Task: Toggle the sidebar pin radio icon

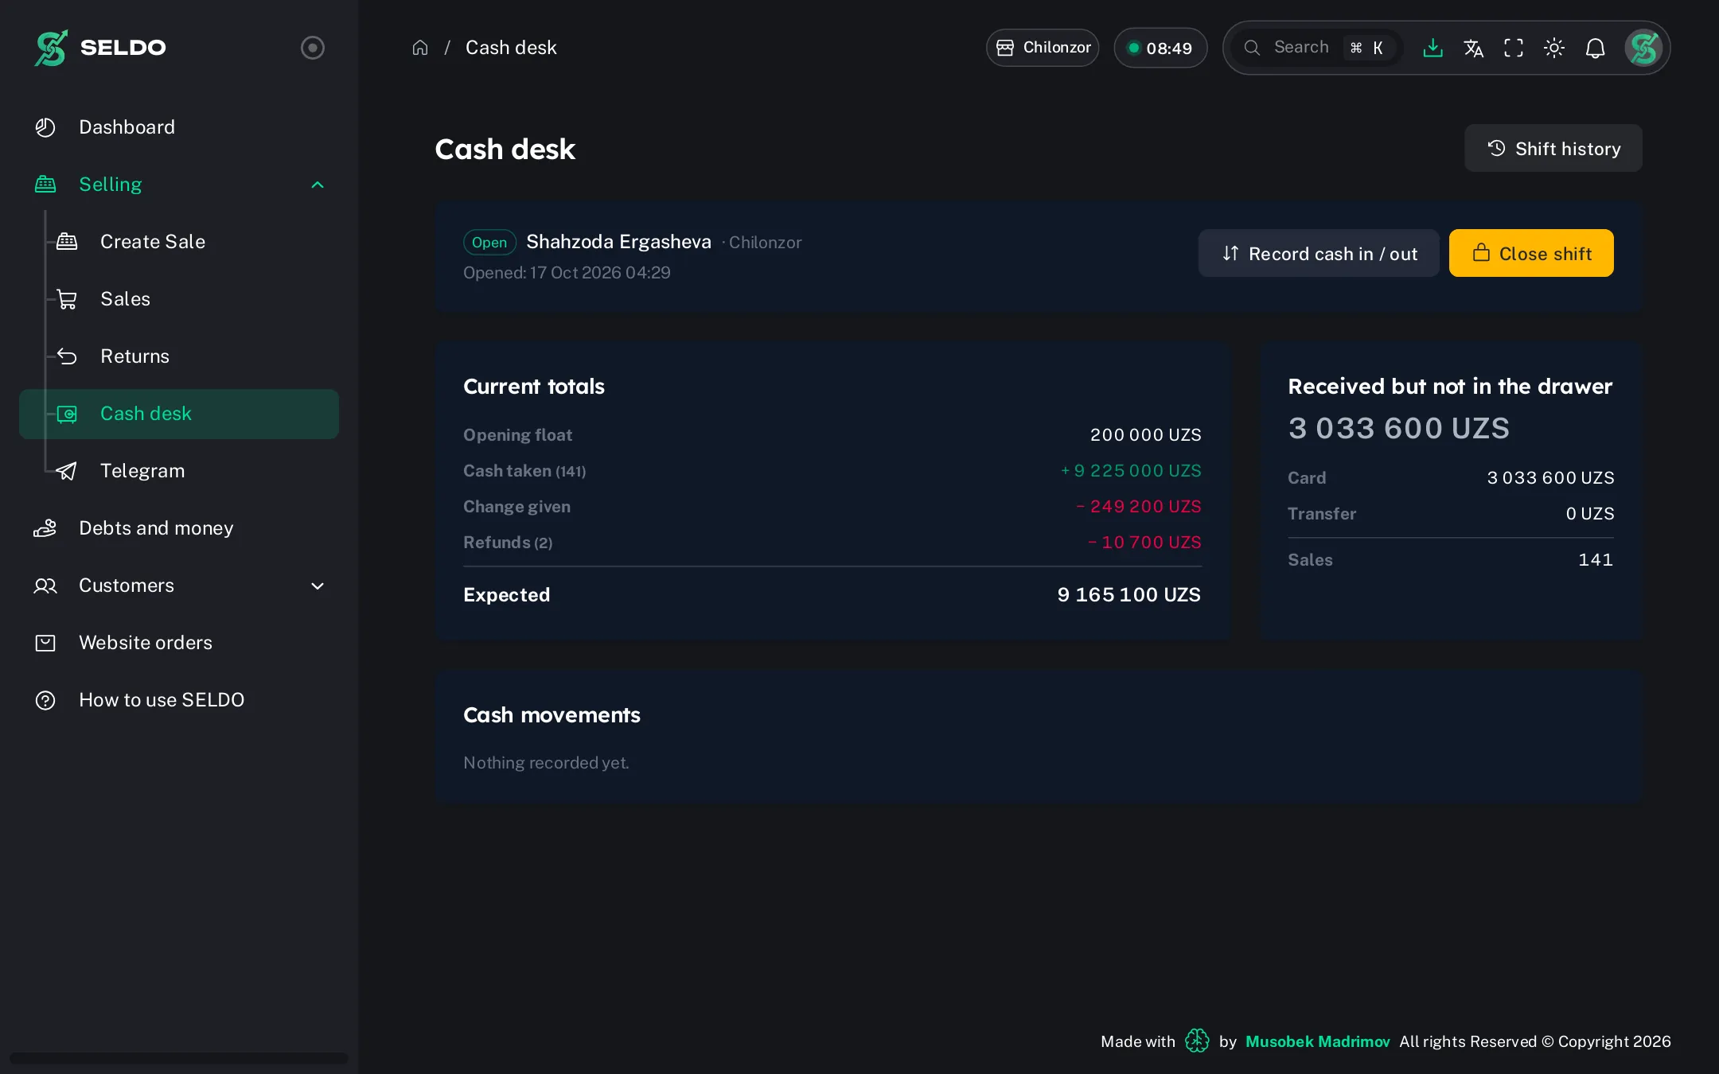Action: [x=313, y=48]
